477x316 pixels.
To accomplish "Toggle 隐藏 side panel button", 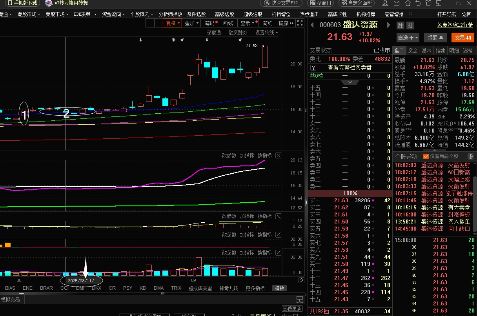I will click(286, 23).
